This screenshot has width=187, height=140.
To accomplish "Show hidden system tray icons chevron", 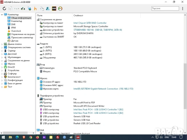I will (153, 137).
